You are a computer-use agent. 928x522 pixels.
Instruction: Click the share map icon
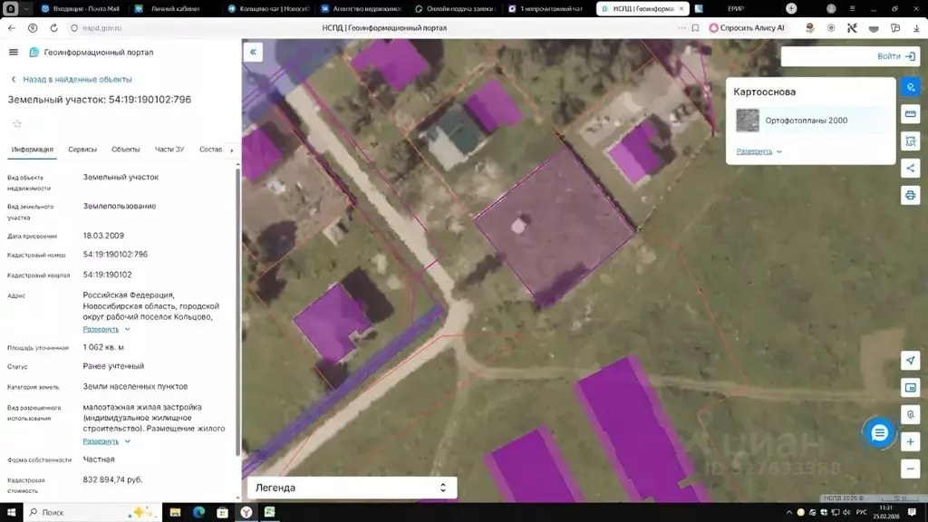tap(911, 168)
